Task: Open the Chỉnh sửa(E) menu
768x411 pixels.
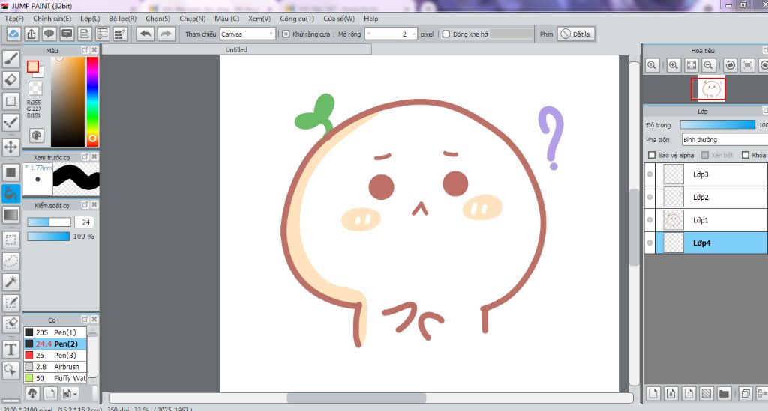Action: click(52, 19)
